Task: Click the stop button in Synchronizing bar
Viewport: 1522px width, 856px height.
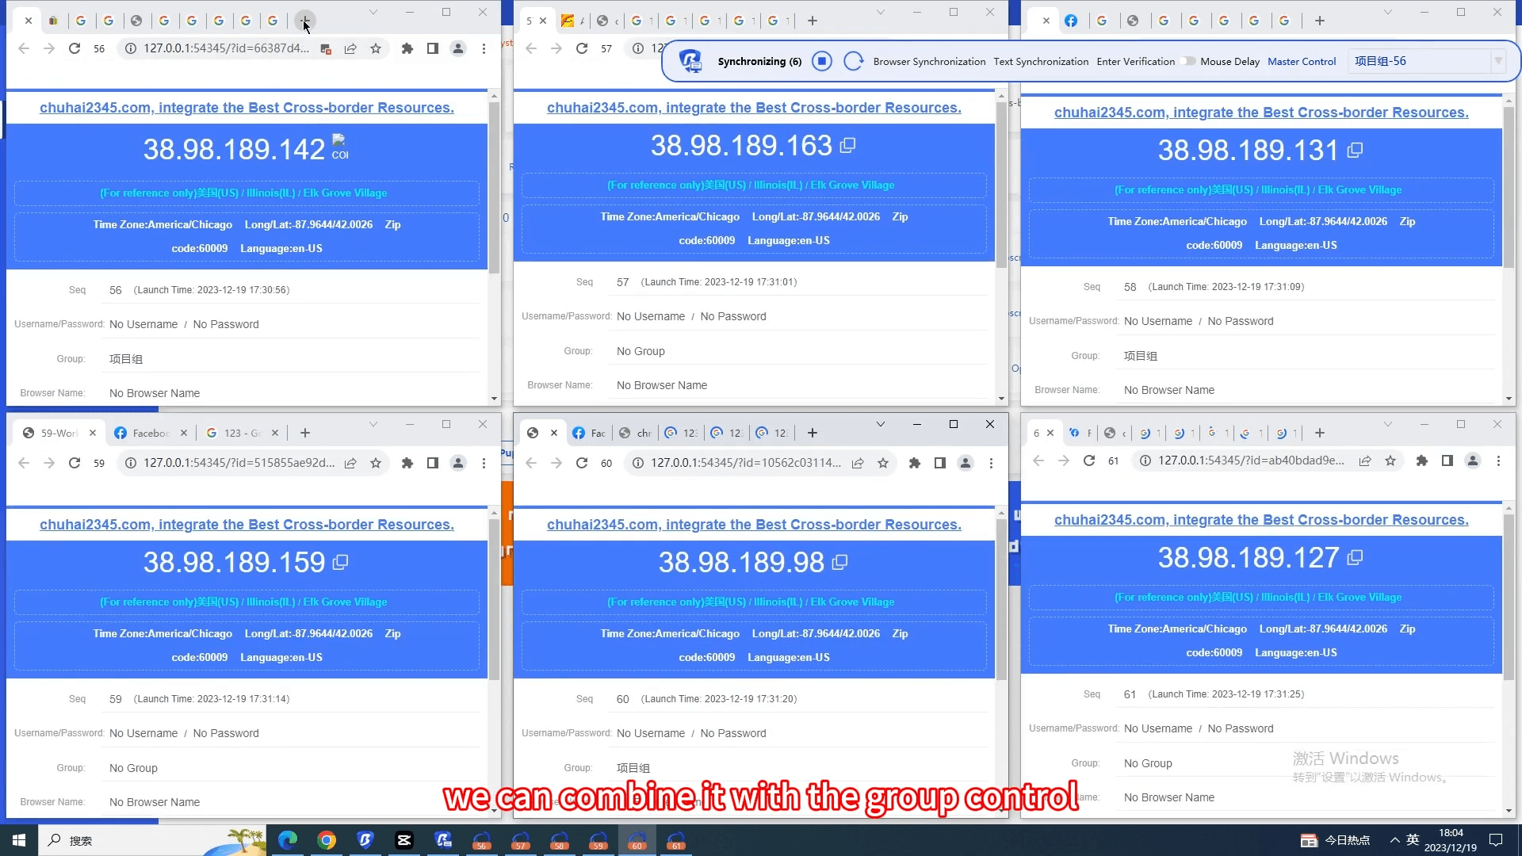Action: pyautogui.click(x=822, y=61)
